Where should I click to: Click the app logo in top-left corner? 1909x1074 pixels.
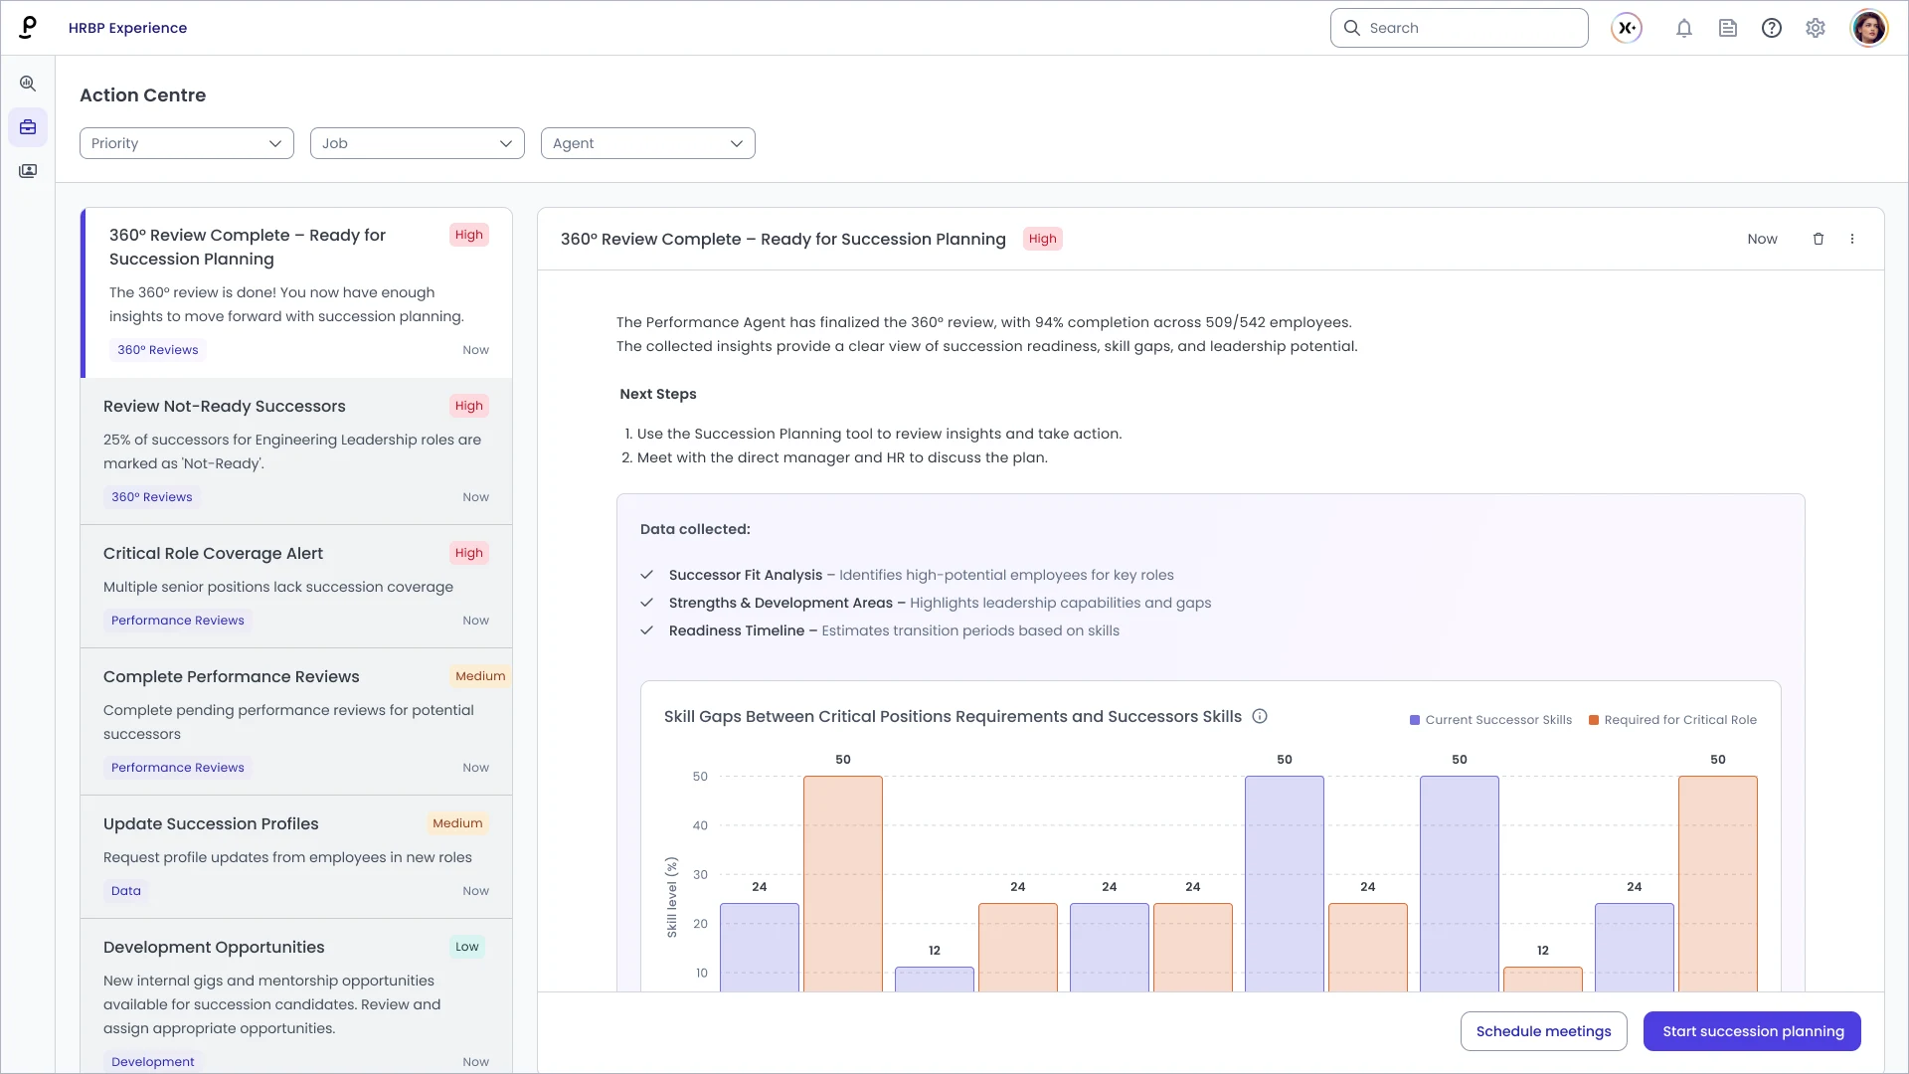point(28,28)
